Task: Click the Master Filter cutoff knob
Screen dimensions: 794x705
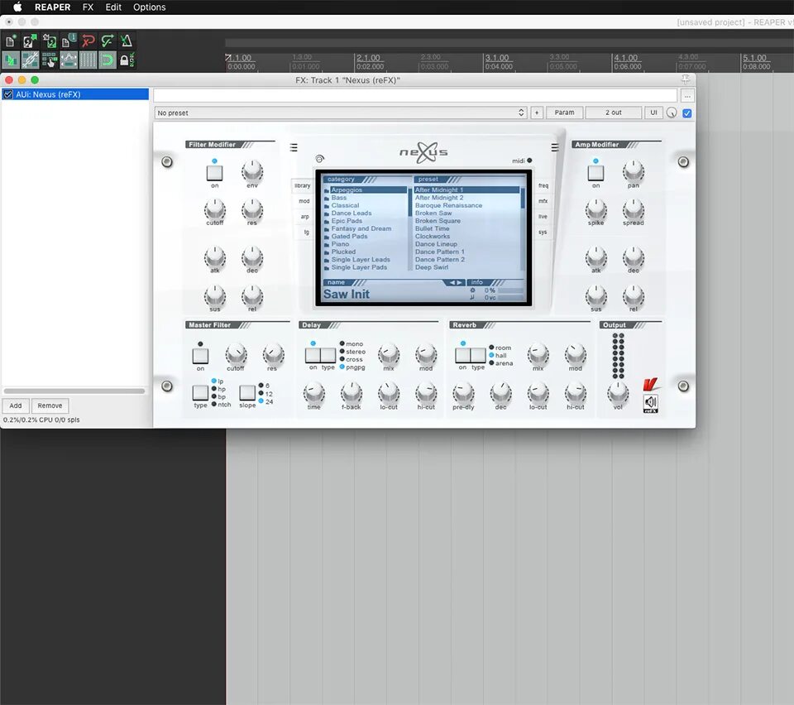Action: 236,354
